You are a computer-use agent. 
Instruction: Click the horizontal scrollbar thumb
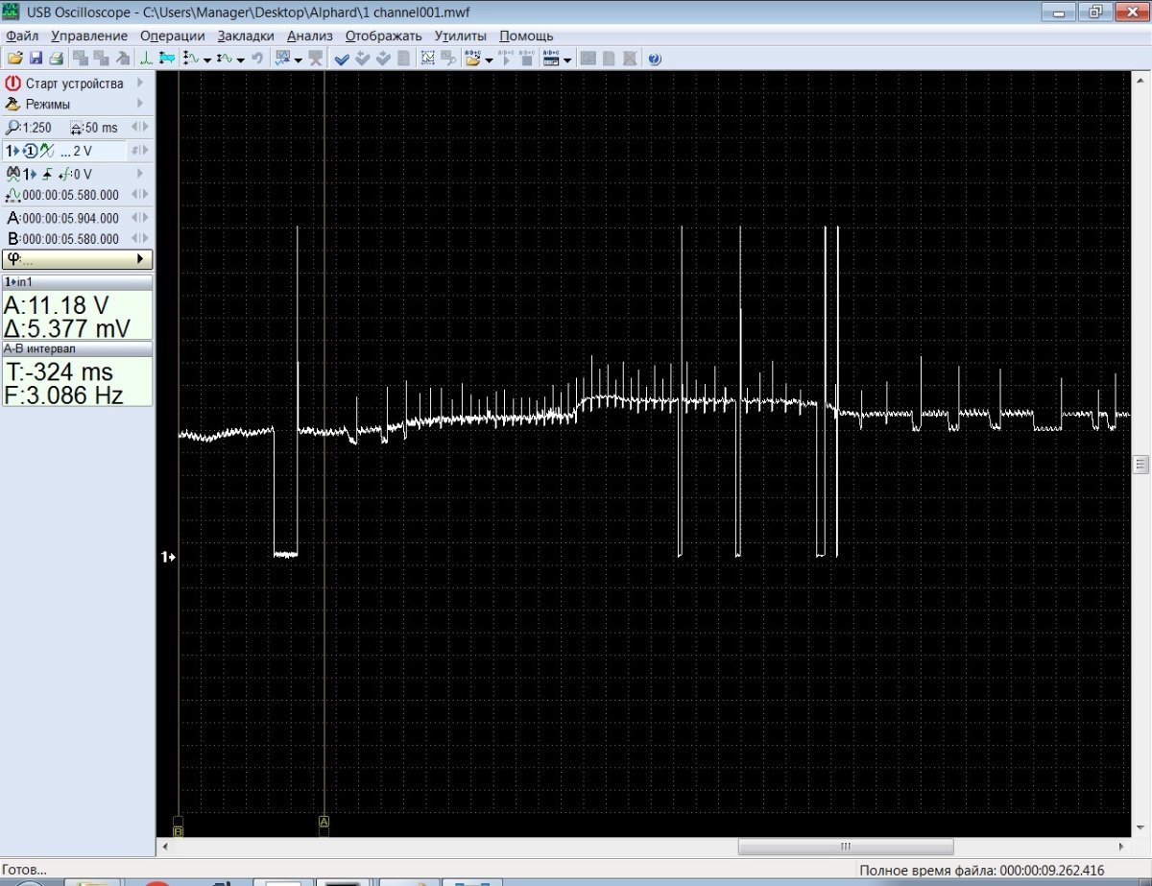846,847
